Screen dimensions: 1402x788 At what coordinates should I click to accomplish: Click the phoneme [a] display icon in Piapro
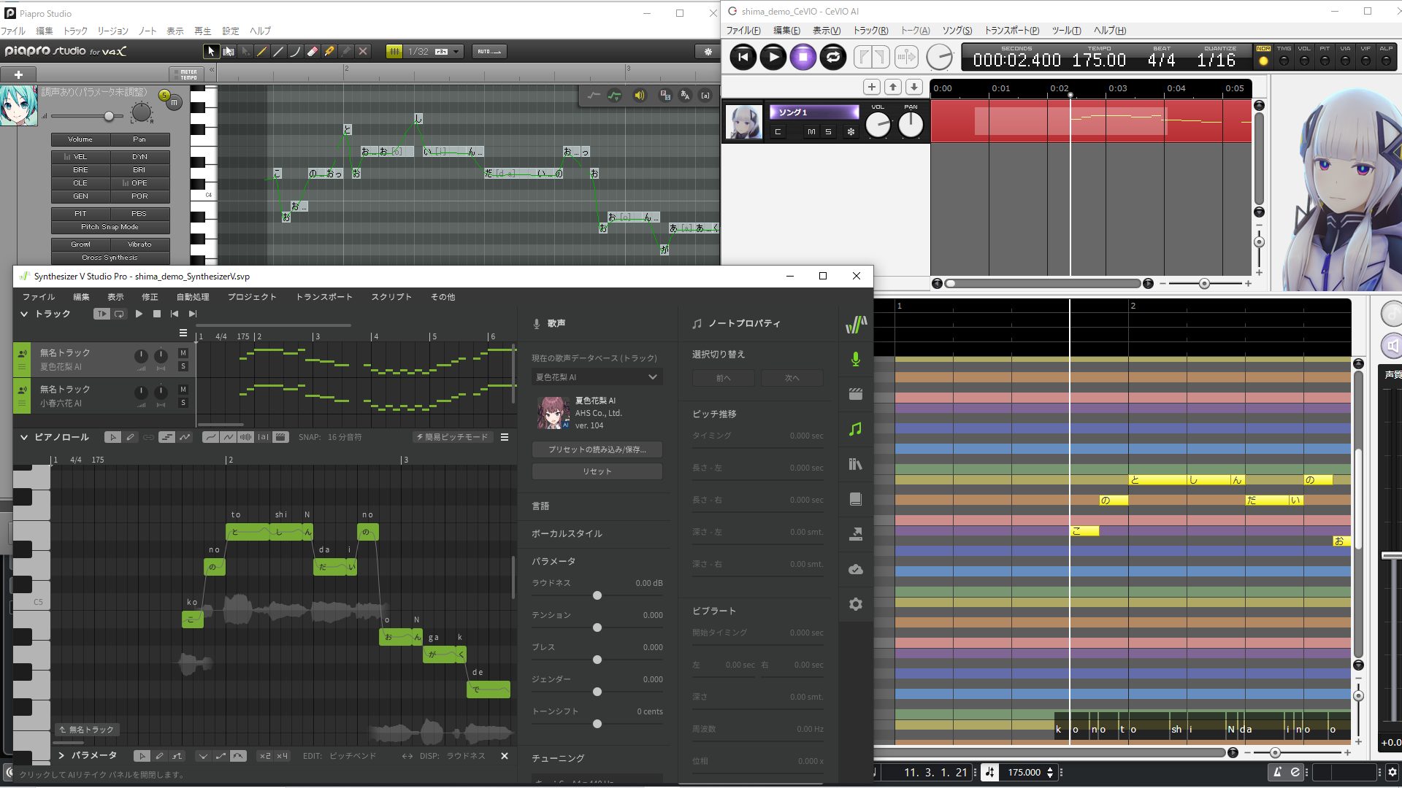[x=705, y=96]
